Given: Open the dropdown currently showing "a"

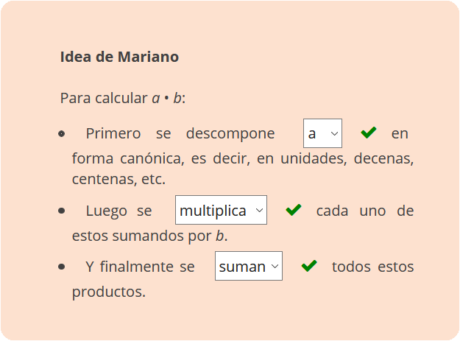Looking at the screenshot, I should point(322,133).
